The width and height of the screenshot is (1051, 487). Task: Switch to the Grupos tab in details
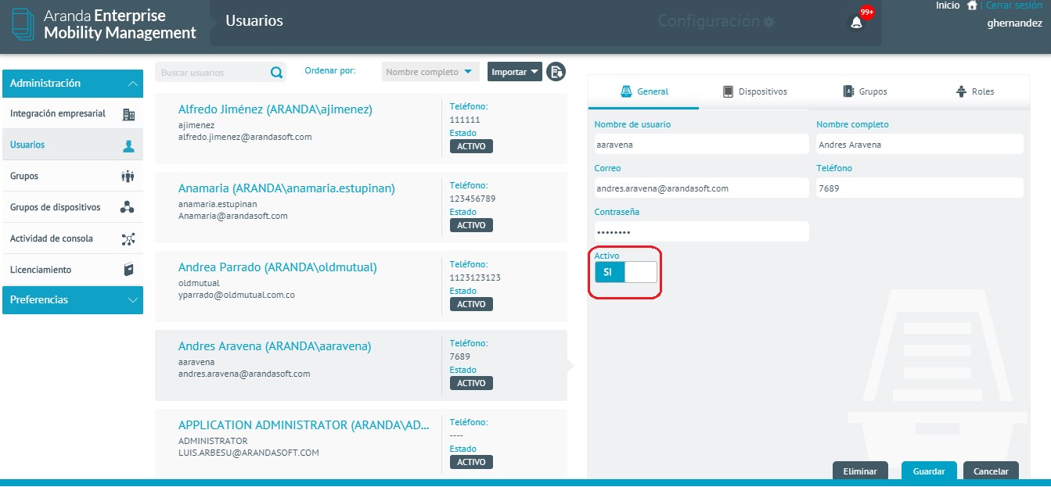(865, 91)
